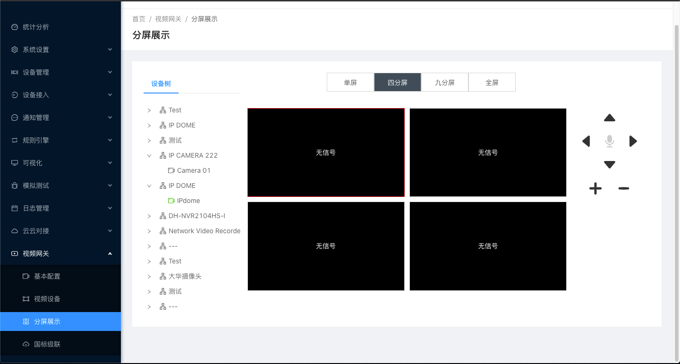Select the 九分屏 nine-split layout
680x364 pixels.
click(445, 83)
